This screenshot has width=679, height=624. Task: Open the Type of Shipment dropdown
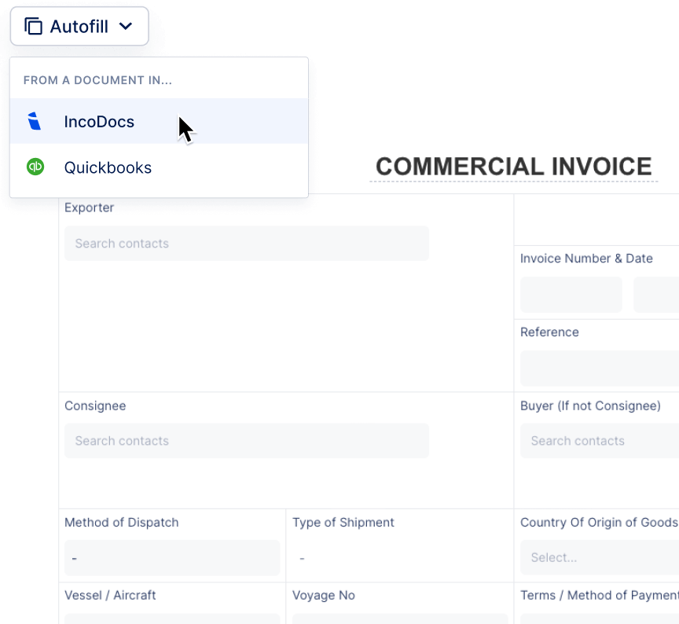coord(399,558)
